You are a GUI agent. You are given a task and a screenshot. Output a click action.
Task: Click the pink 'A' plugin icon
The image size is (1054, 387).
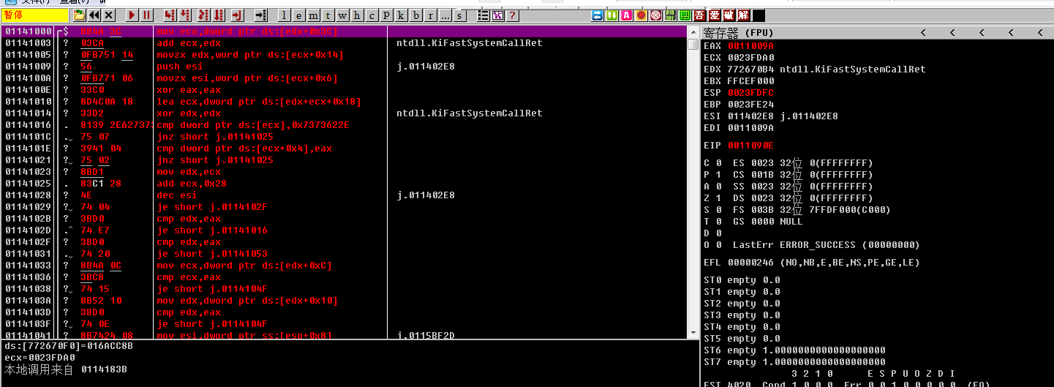click(x=626, y=15)
